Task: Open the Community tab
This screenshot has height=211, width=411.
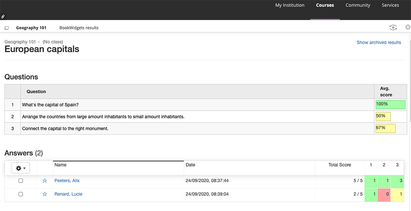Action: [358, 5]
